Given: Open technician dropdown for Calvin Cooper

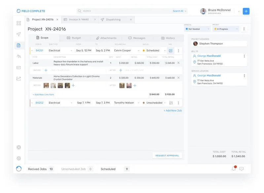Looking at the screenshot, I should pyautogui.click(x=138, y=50).
